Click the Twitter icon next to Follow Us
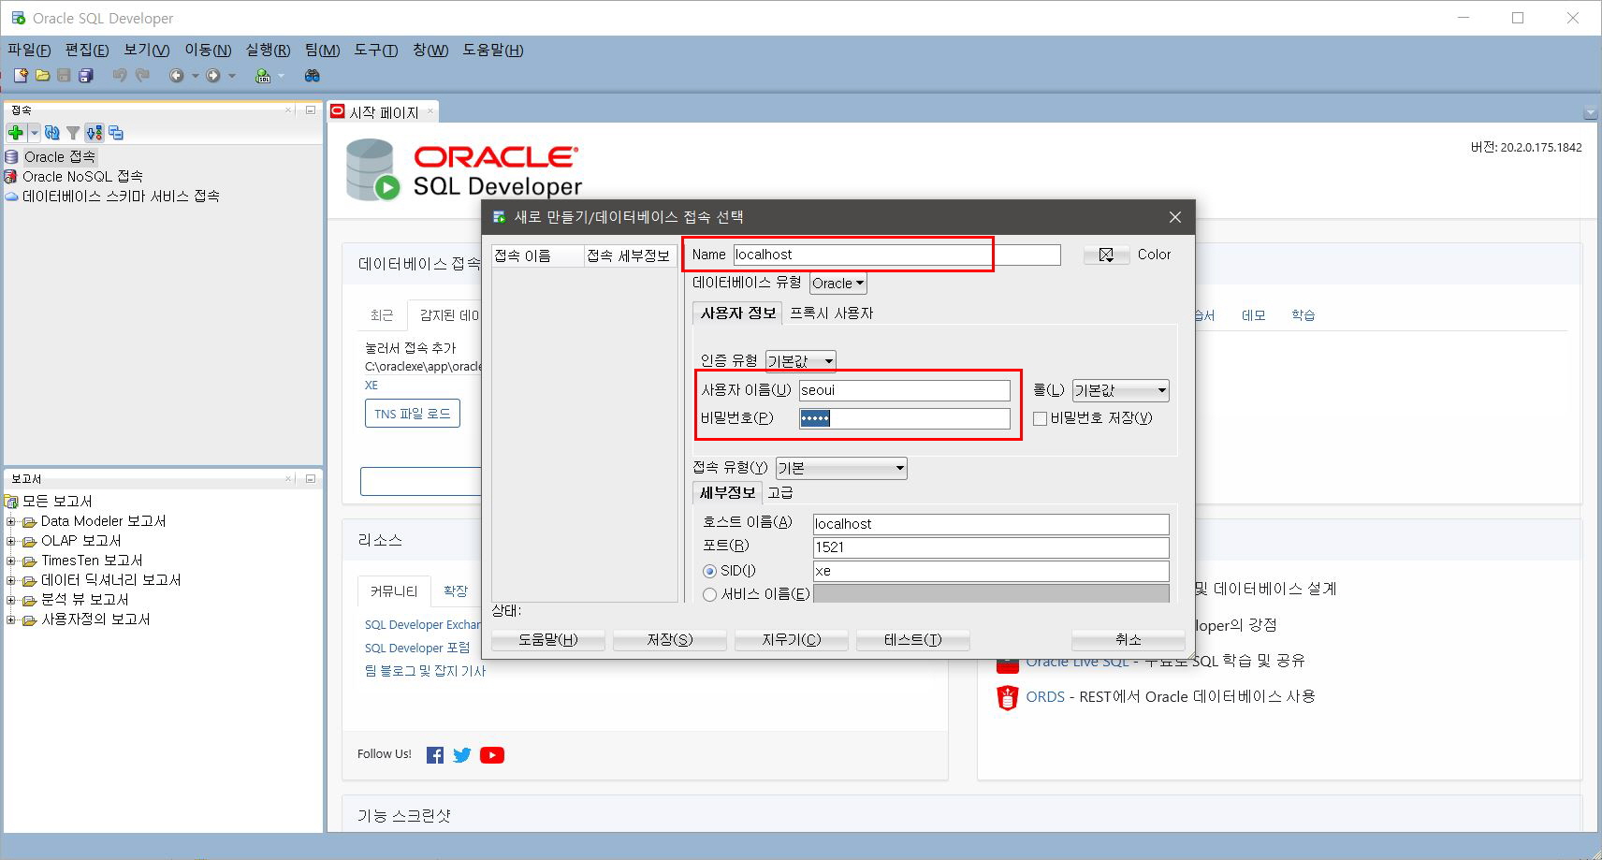 [x=462, y=755]
